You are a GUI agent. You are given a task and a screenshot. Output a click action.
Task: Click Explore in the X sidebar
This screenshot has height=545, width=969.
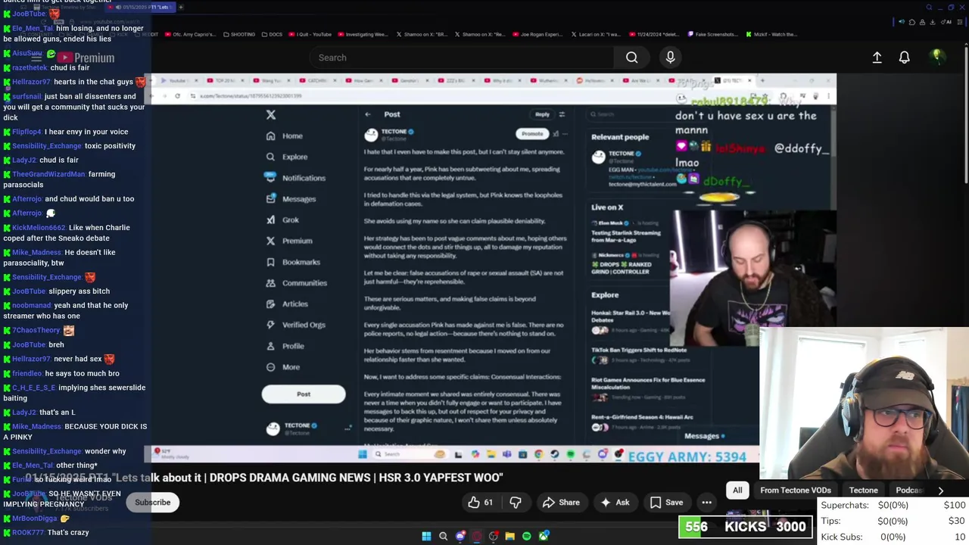pyautogui.click(x=287, y=157)
